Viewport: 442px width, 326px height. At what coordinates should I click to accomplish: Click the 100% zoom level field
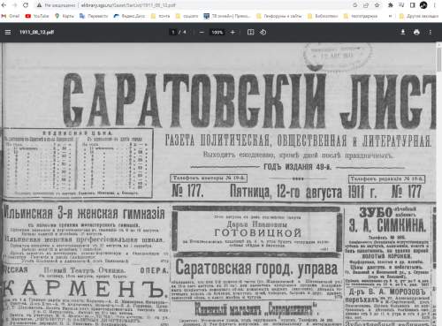click(x=217, y=32)
